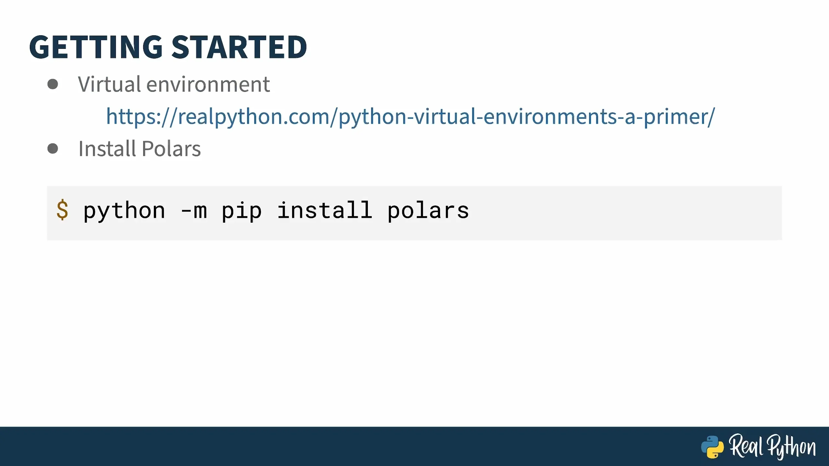Click the word GETTING in the title
Image resolution: width=829 pixels, height=466 pixels.
96,47
